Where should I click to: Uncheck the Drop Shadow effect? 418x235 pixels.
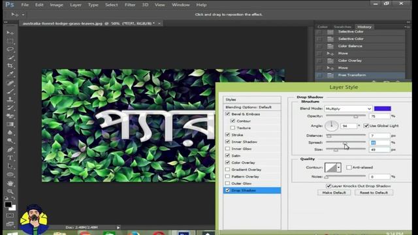point(227,190)
